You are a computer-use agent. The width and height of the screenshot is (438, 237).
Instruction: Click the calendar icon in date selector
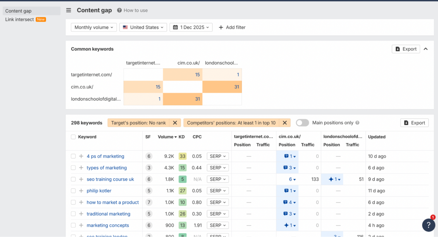(x=175, y=27)
